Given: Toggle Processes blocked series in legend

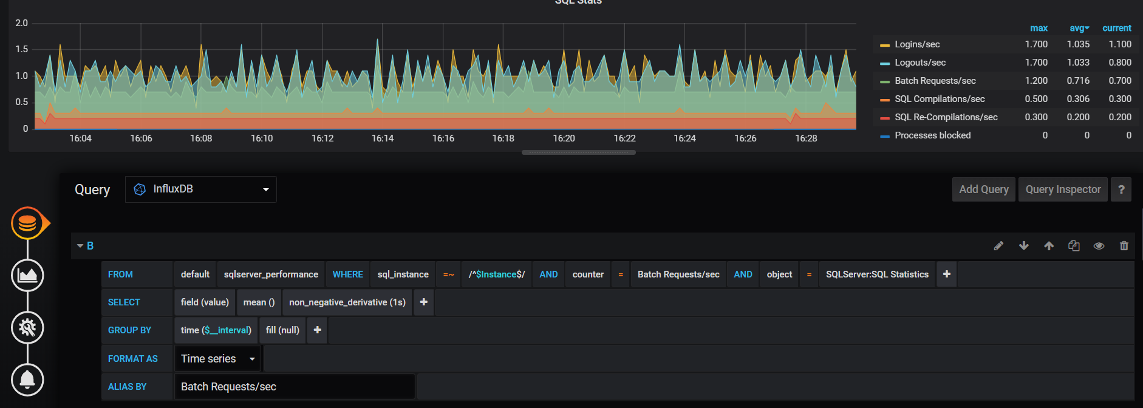Looking at the screenshot, I should 932,135.
